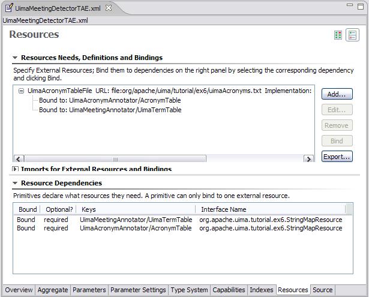Click the list-style layout icon in header
This screenshot has width=369, height=297.
click(x=352, y=35)
